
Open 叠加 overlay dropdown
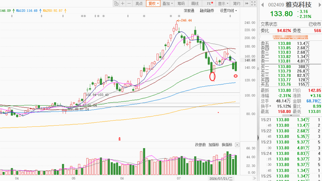pyautogui.click(x=168, y=3)
